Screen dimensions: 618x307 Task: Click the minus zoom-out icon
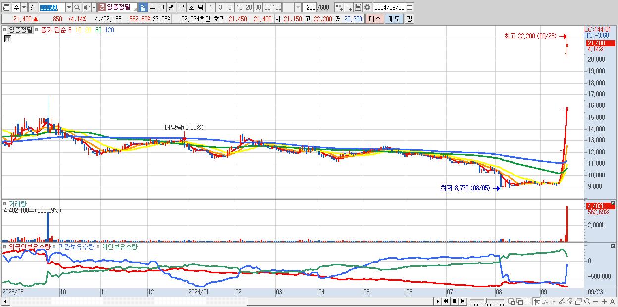click(595, 302)
